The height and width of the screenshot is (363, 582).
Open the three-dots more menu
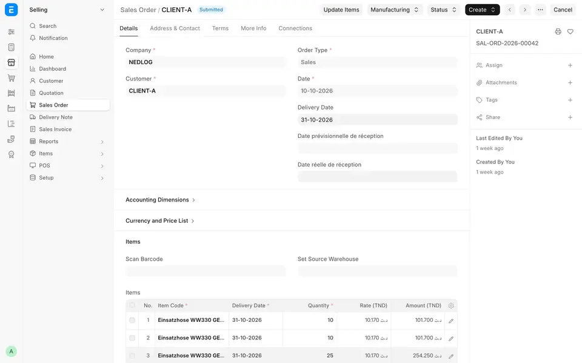coord(540,10)
